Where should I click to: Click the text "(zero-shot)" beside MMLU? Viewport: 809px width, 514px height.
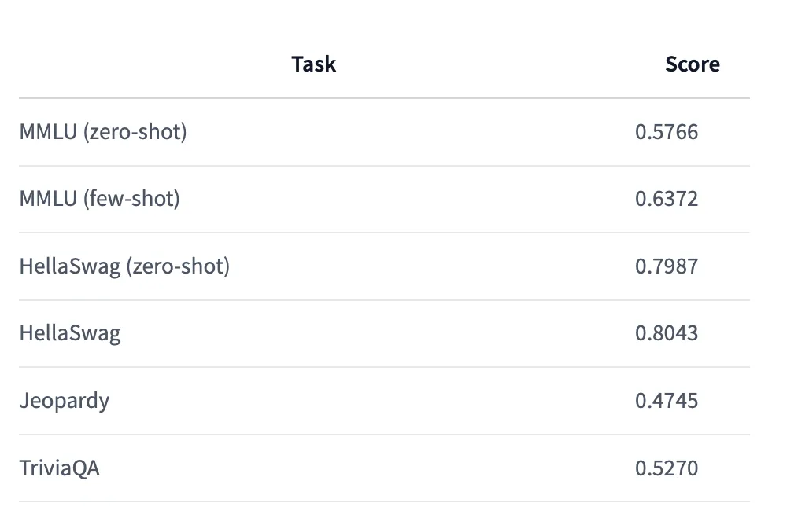[135, 132]
